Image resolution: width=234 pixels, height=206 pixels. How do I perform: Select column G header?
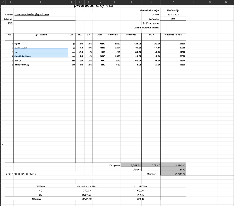99,2
